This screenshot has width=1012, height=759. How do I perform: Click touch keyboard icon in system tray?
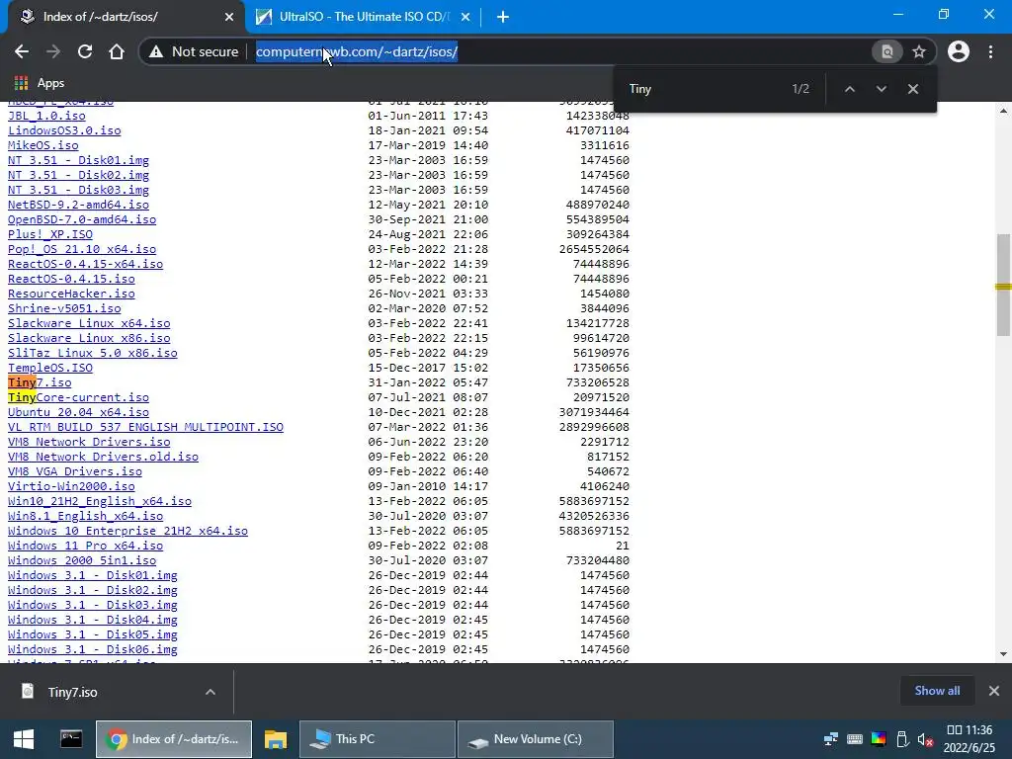click(855, 739)
